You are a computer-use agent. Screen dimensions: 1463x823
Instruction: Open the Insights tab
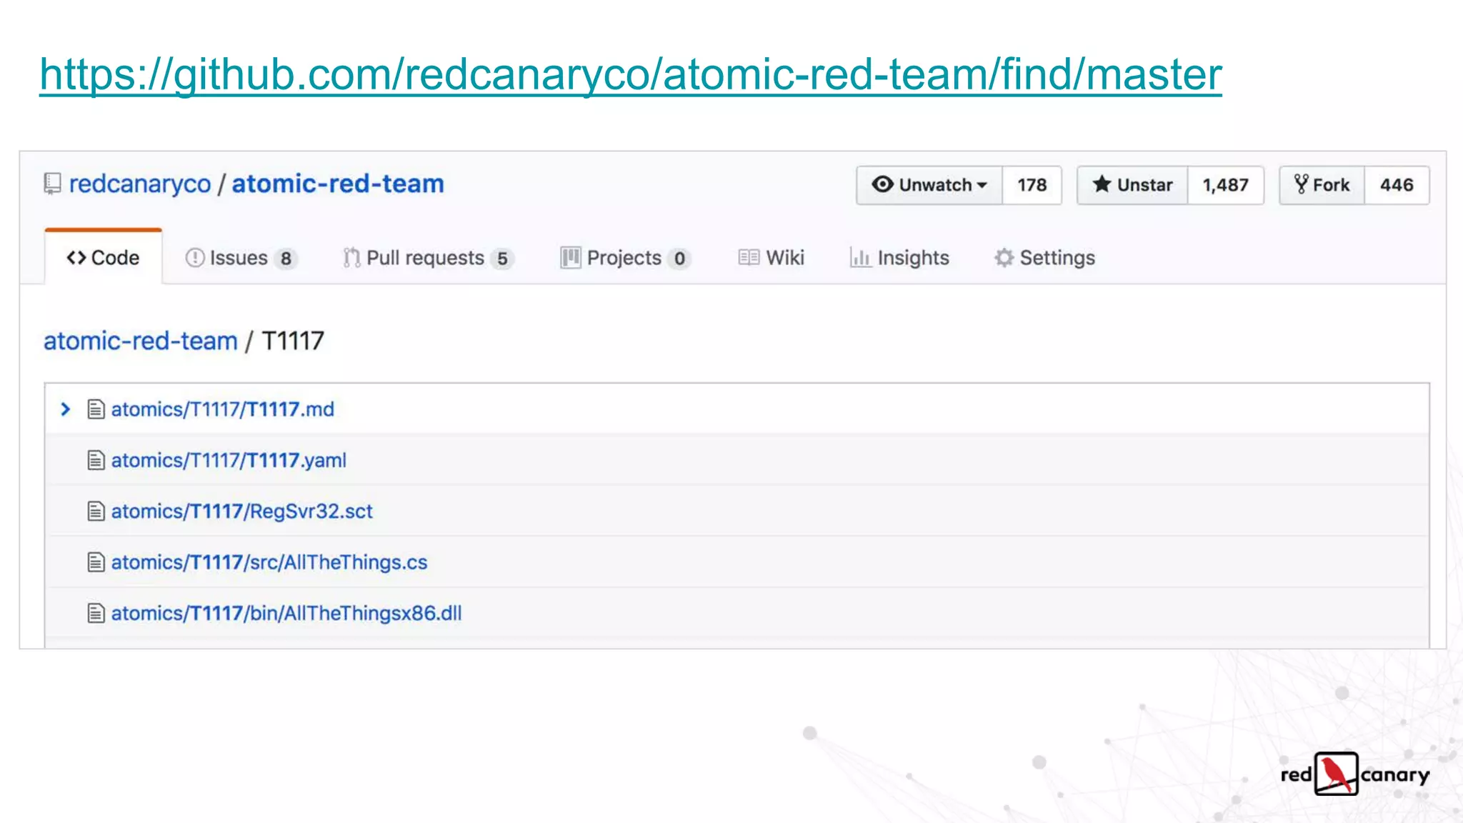coord(899,257)
